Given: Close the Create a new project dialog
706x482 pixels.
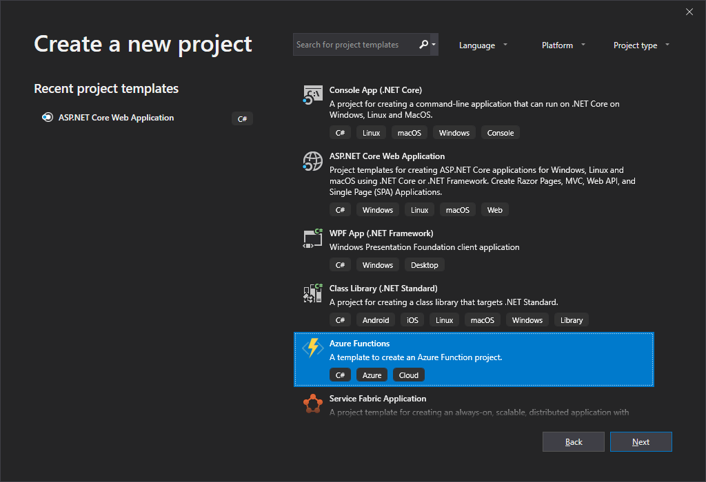Looking at the screenshot, I should 689,12.
